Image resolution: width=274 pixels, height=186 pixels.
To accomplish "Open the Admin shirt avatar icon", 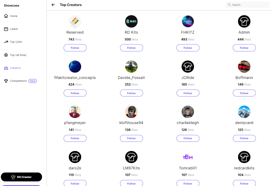I will pos(244,21).
